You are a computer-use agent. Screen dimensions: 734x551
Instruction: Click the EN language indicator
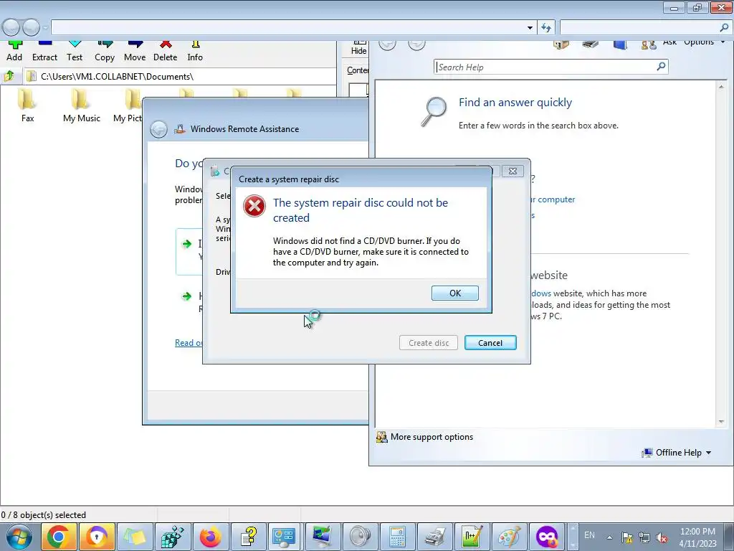click(x=589, y=535)
